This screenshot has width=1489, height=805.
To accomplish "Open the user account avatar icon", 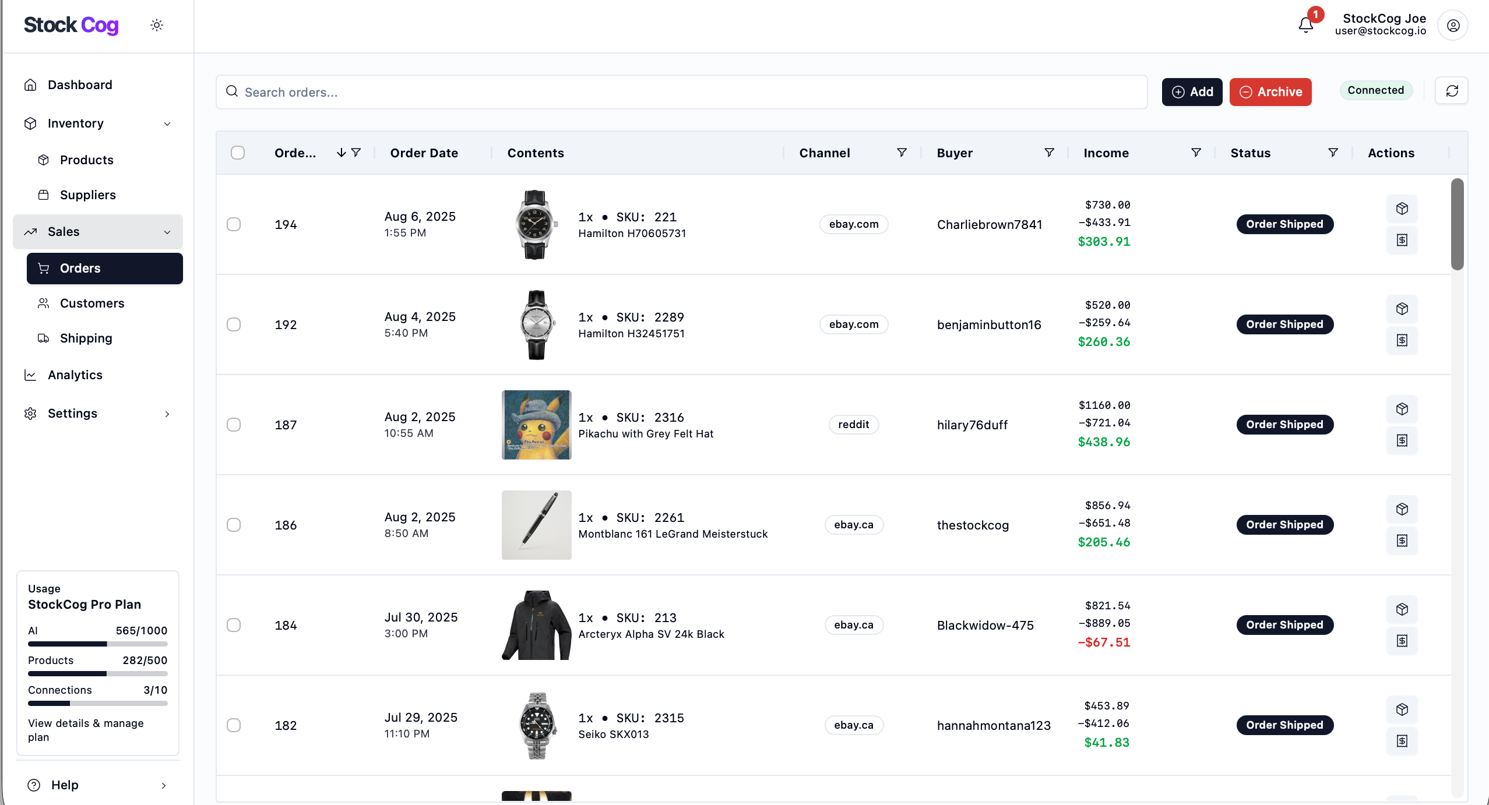I will coord(1452,24).
